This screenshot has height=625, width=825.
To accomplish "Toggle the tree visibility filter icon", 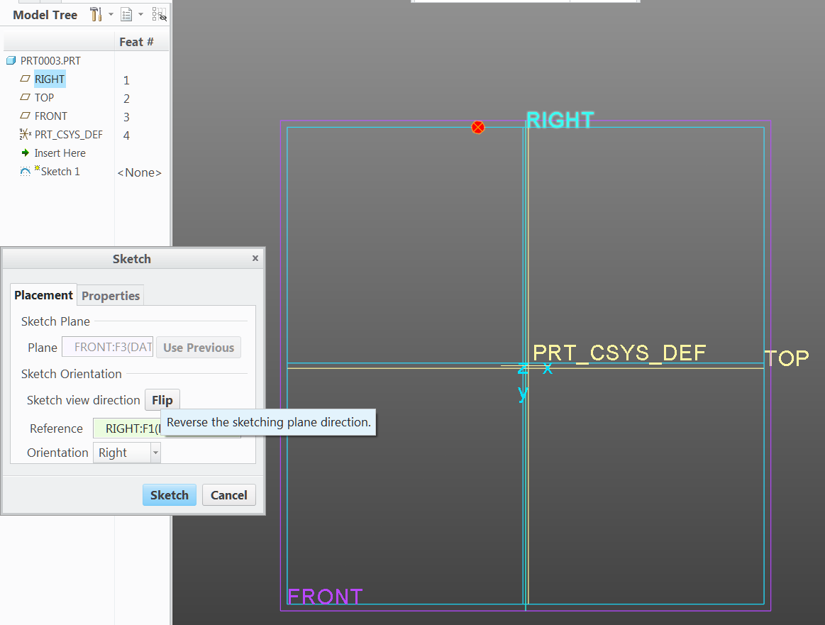I will click(160, 14).
